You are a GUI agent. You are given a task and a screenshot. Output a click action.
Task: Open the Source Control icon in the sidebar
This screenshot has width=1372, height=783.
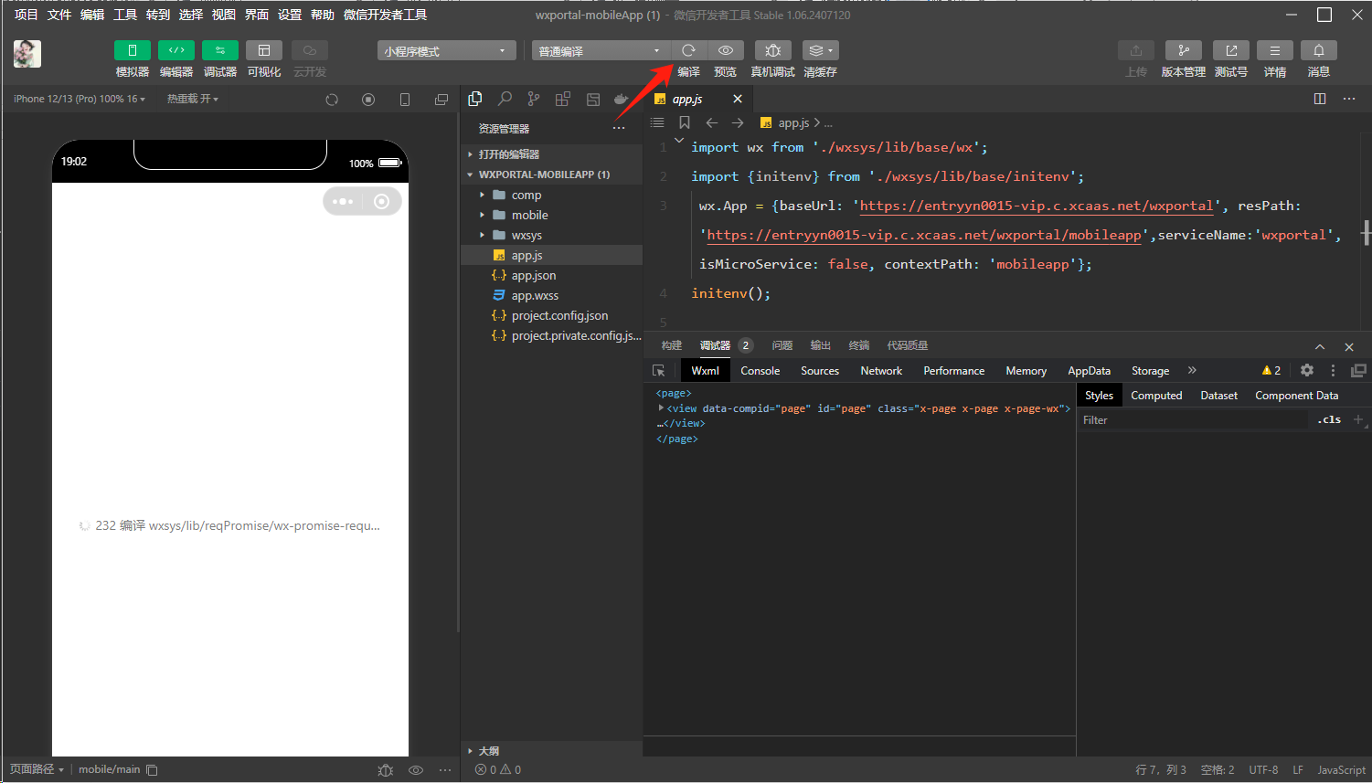point(534,99)
